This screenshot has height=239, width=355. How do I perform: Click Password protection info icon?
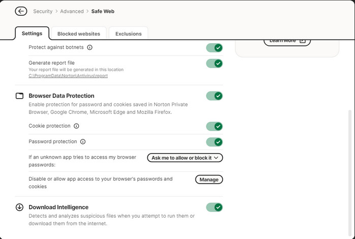(83, 142)
